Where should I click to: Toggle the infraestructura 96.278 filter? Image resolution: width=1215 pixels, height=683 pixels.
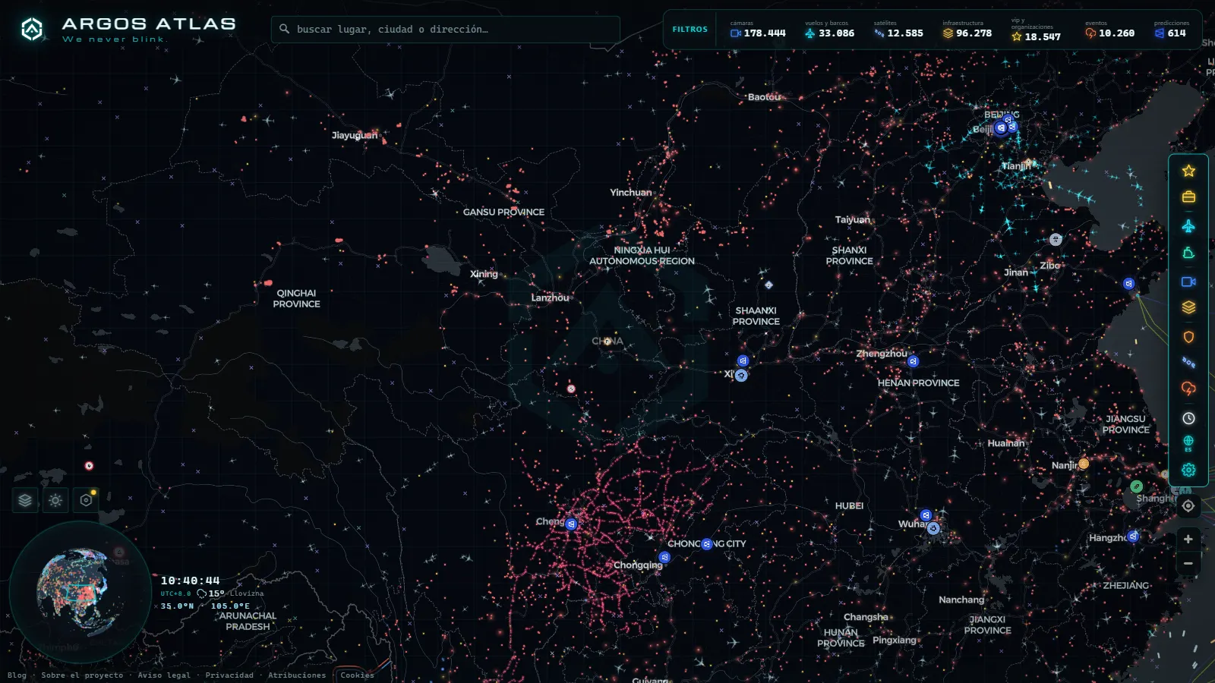[x=967, y=30]
